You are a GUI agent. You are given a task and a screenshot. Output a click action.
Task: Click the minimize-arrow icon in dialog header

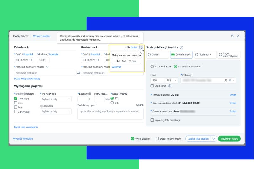click(x=232, y=36)
